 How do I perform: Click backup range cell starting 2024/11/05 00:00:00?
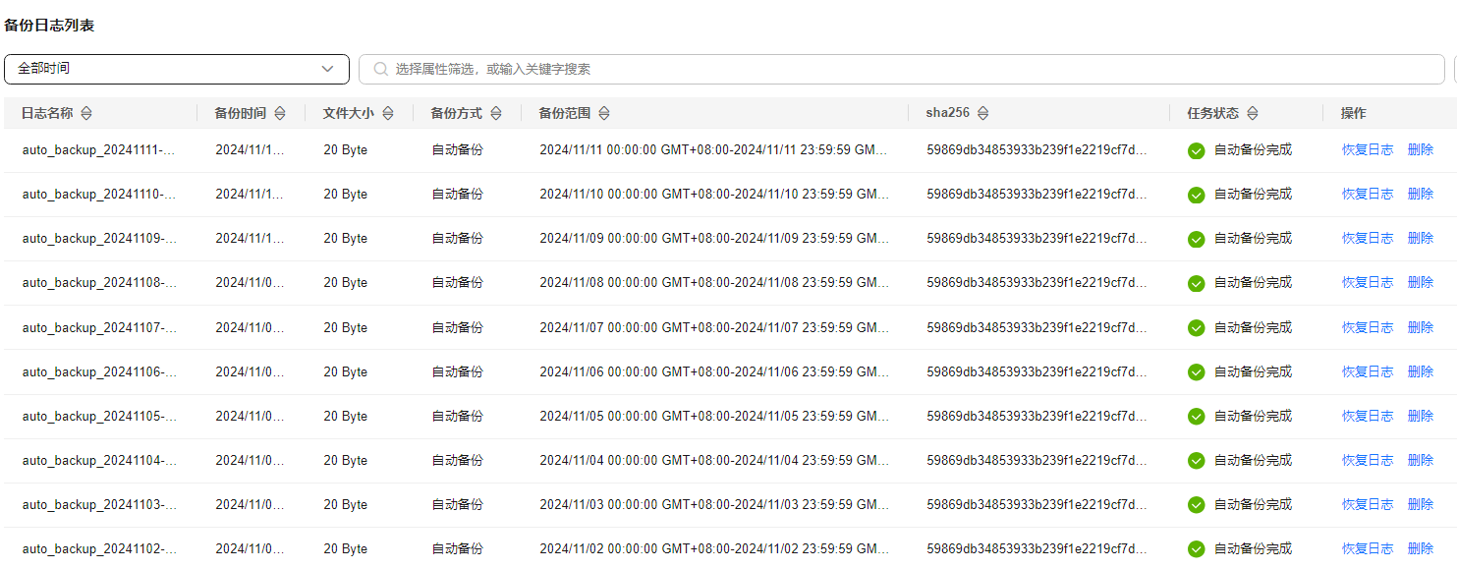tap(714, 417)
